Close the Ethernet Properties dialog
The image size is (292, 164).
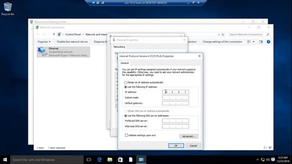(184, 40)
